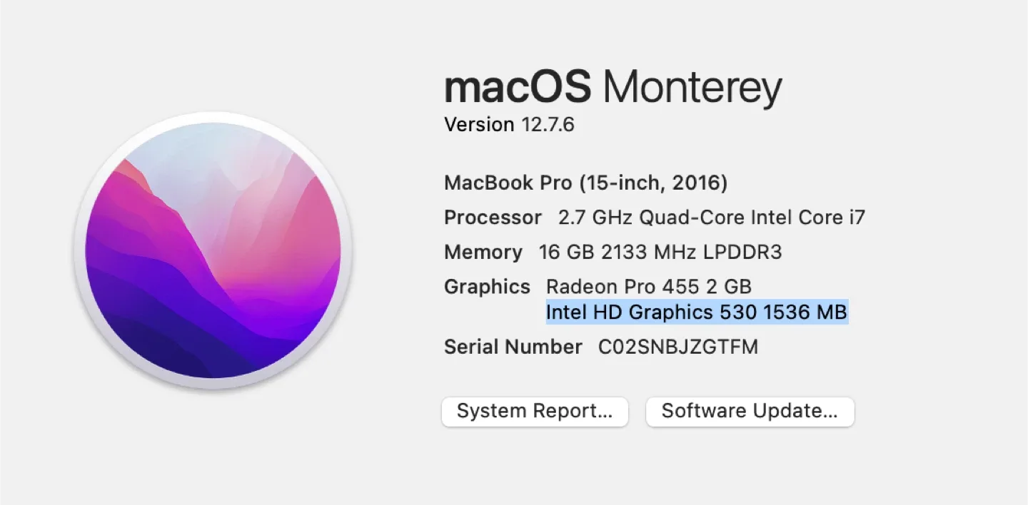The height and width of the screenshot is (505, 1028).
Task: Click the Version 12.7.6 label
Action: 509,124
